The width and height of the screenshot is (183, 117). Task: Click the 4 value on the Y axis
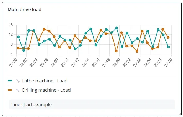pos(12,54)
